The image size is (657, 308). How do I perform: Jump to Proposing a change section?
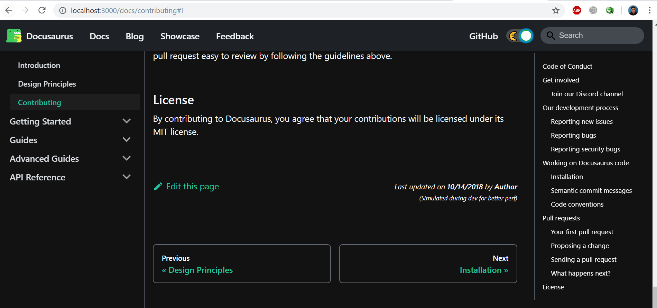[580, 246]
